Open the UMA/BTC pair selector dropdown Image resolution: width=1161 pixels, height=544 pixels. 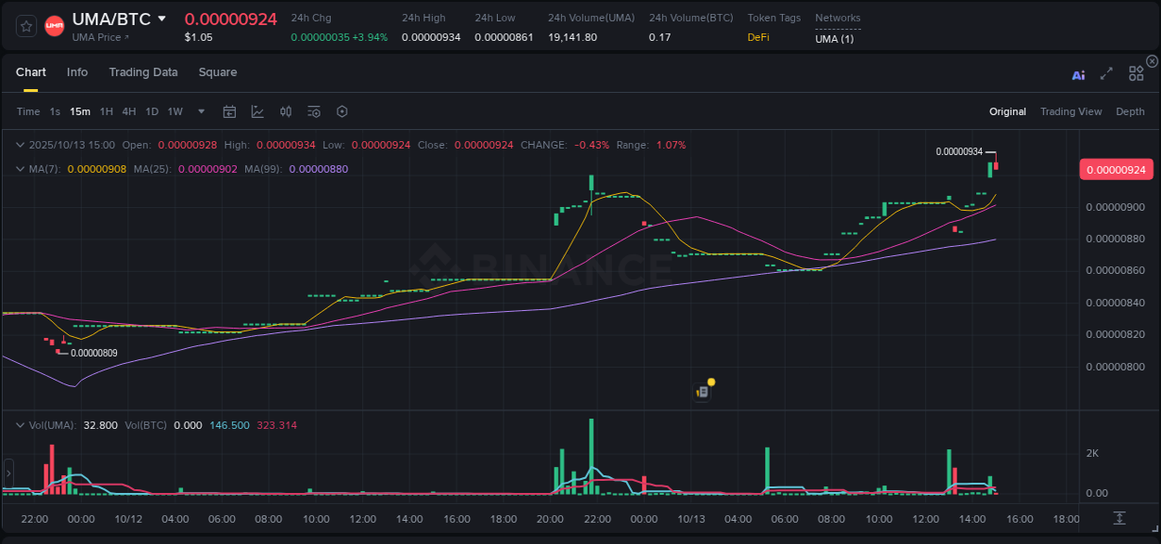coord(163,18)
